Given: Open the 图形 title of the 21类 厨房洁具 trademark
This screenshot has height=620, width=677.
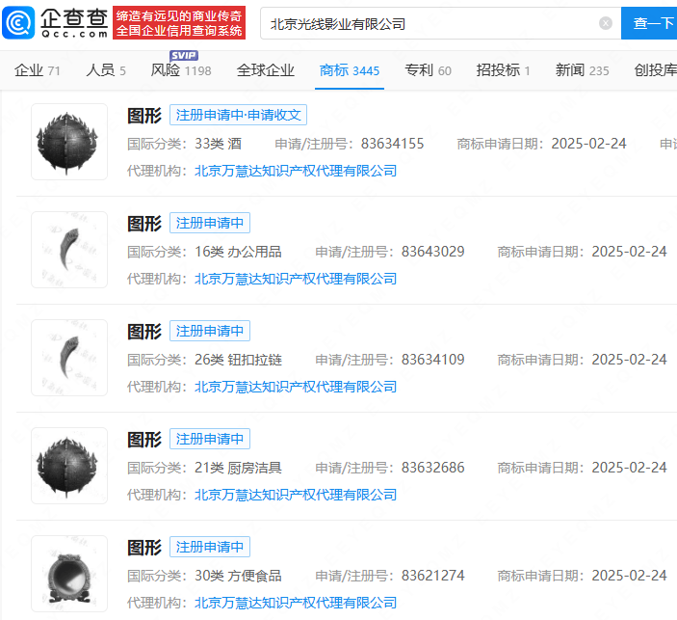Looking at the screenshot, I should [144, 440].
